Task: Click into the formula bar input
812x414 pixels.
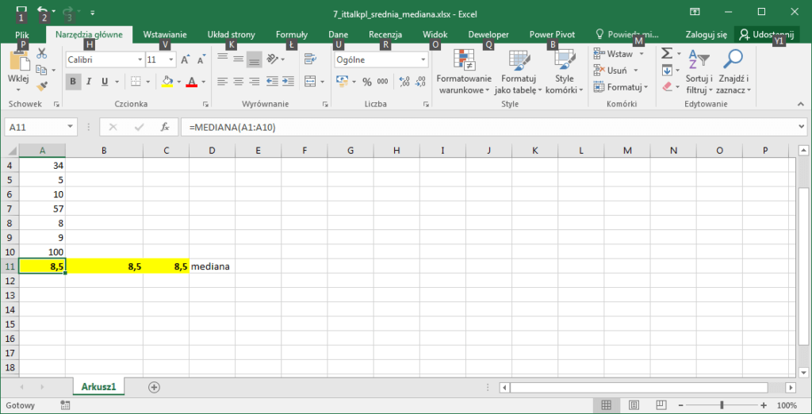Action: (488, 127)
